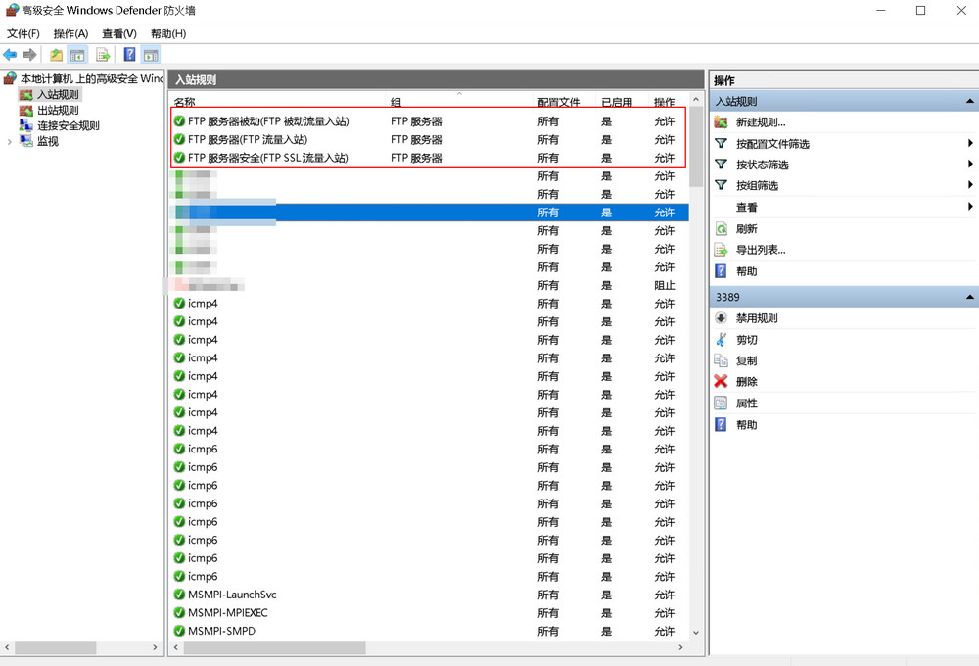Click the 按配置文件筛选 funnel icon
Screen dimensions: 979x666
722,144
